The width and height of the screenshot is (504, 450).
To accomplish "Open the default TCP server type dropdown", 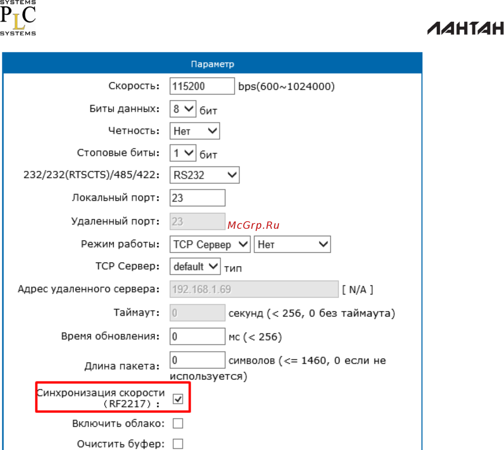I will 195,266.
